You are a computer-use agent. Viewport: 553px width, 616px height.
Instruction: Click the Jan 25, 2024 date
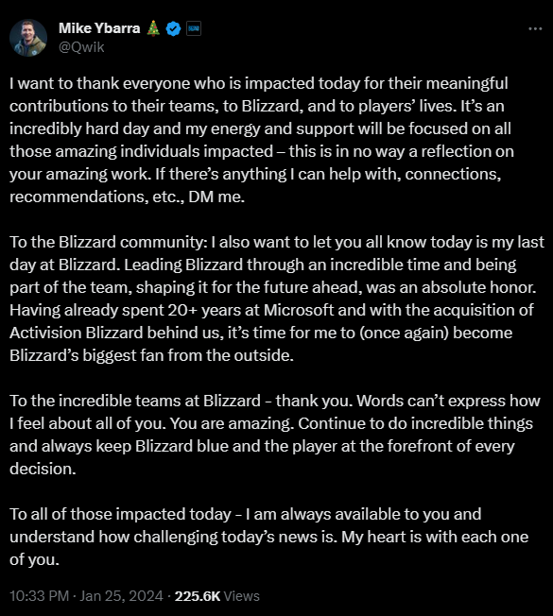pyautogui.click(x=121, y=596)
